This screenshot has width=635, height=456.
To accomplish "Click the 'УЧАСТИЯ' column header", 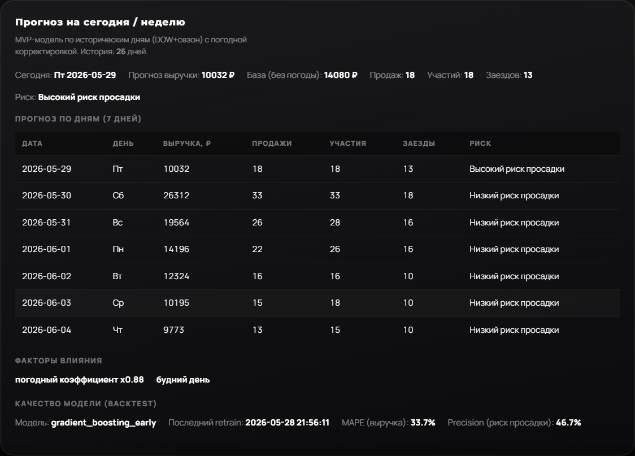I will (x=348, y=144).
